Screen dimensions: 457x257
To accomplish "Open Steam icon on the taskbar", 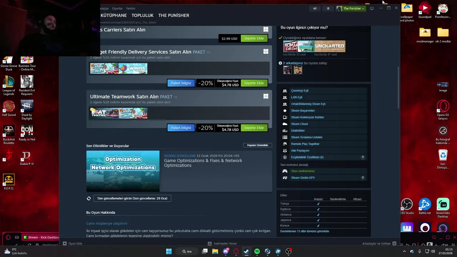I will (246, 251).
